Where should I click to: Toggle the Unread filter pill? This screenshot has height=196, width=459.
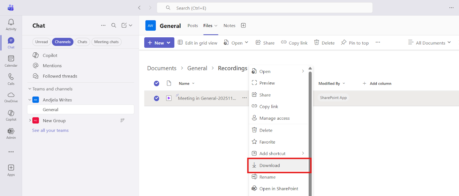point(42,42)
